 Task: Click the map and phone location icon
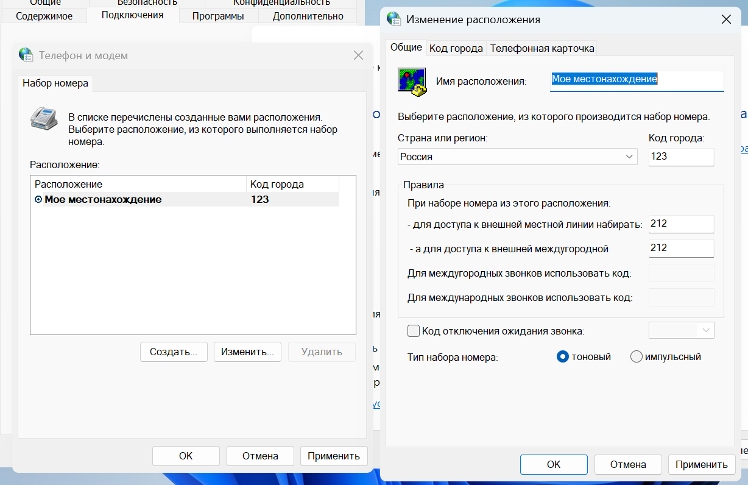coord(412,82)
